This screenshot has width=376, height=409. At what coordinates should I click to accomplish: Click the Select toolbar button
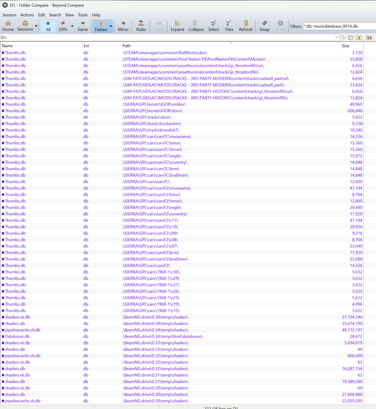click(x=214, y=26)
